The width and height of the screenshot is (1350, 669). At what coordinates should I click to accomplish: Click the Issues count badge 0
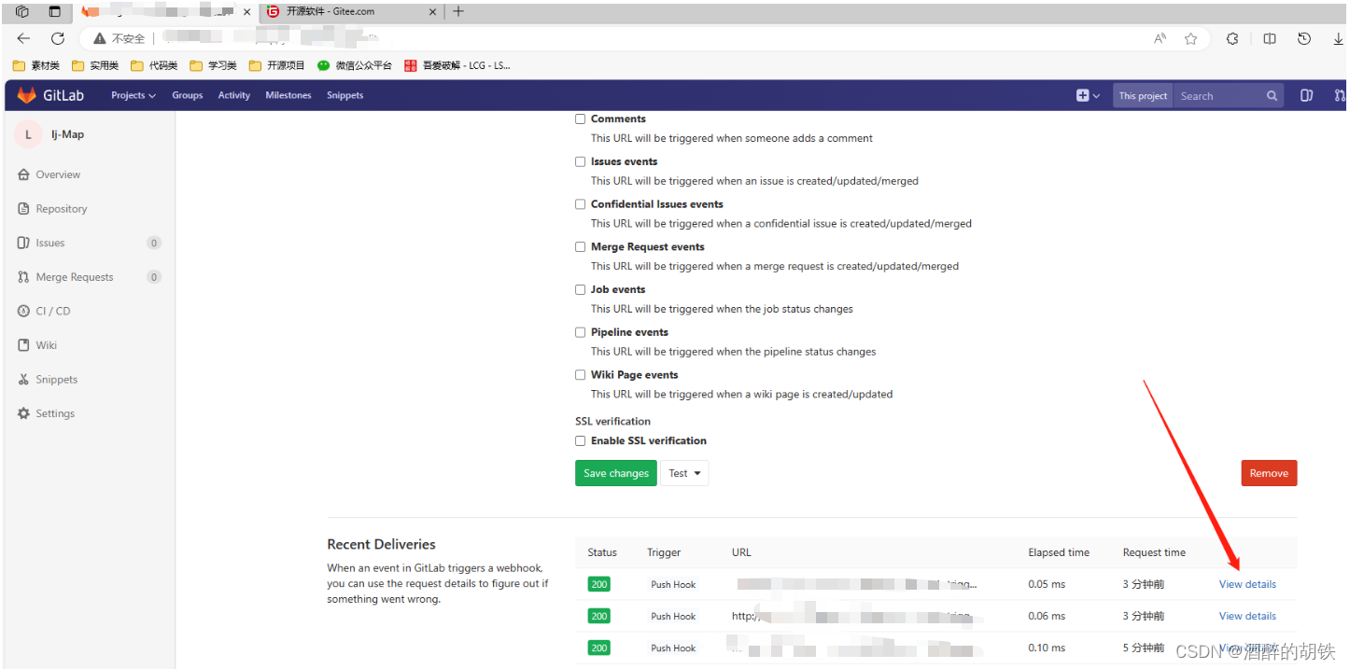click(154, 243)
